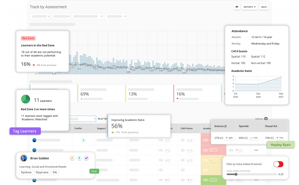Click the print icon near Reports
The width and height of the screenshot is (299, 185).
click(x=237, y=7)
